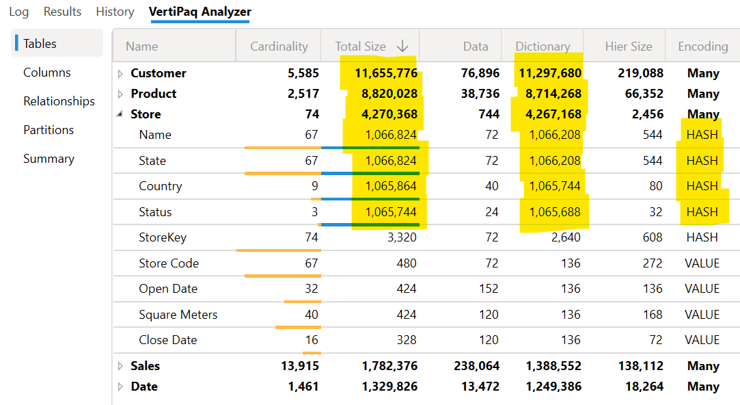740x405 pixels.
Task: Expand the Date table row
Action: click(120, 387)
